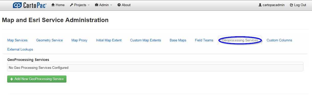312x97 pixels.
Task: Click the plus icon on Add New GeoProcessing Service
Action: tap(11, 79)
